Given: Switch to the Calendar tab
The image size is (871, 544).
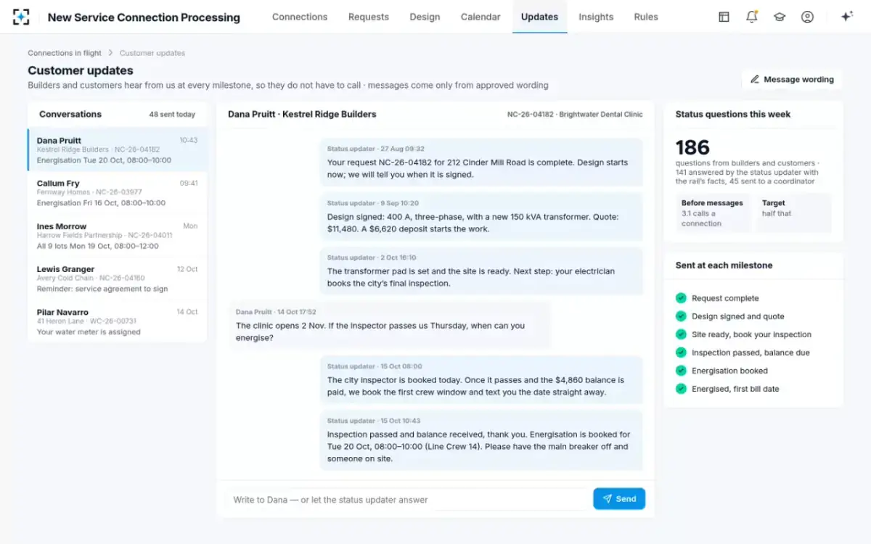Looking at the screenshot, I should pyautogui.click(x=481, y=17).
